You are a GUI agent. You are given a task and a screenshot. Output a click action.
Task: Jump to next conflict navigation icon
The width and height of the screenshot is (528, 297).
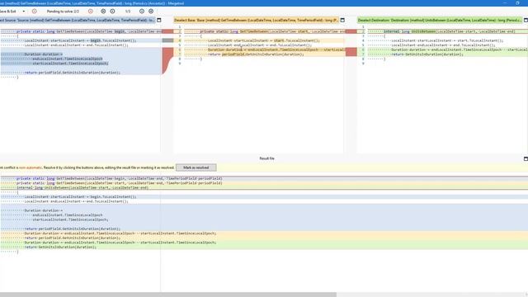(x=142, y=11)
